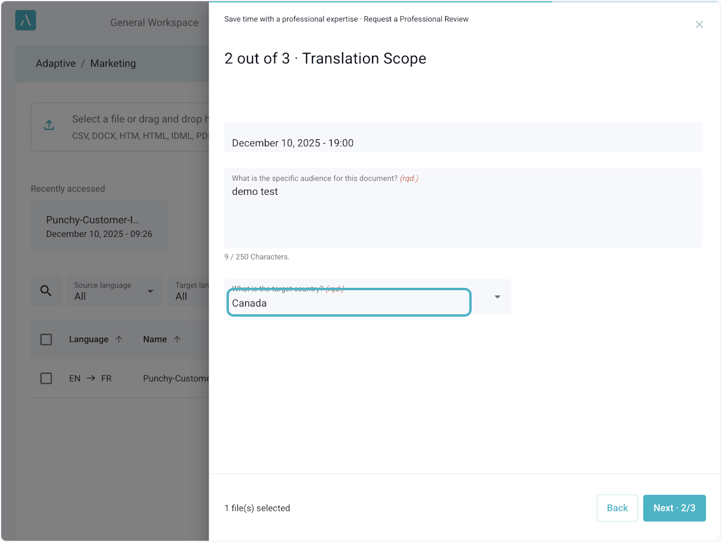Sort by Name column arrow
Viewport: 721px width, 542px height.
coord(177,340)
